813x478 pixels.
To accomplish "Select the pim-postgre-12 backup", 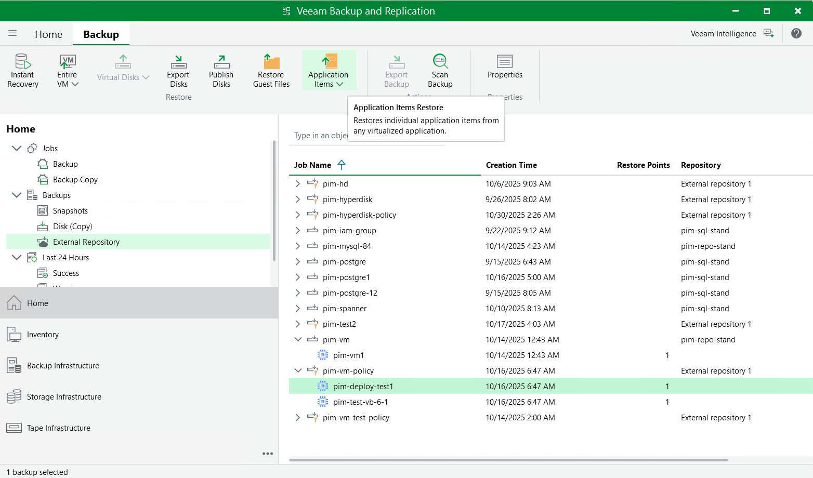I will 550,293.
